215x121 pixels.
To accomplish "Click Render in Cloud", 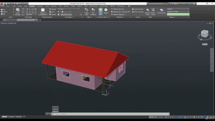I will [x=147, y=12].
